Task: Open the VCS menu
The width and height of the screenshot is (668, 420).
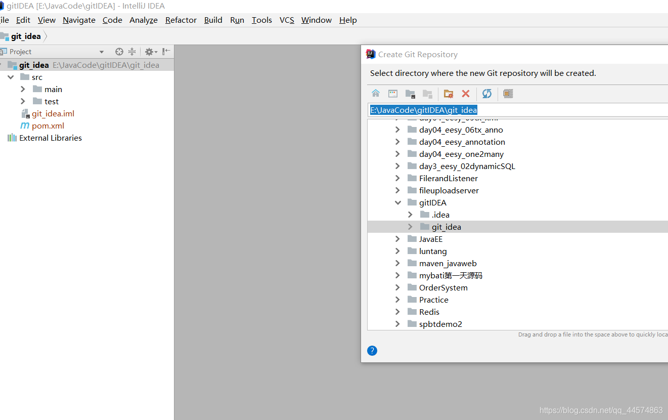Action: coord(287,20)
